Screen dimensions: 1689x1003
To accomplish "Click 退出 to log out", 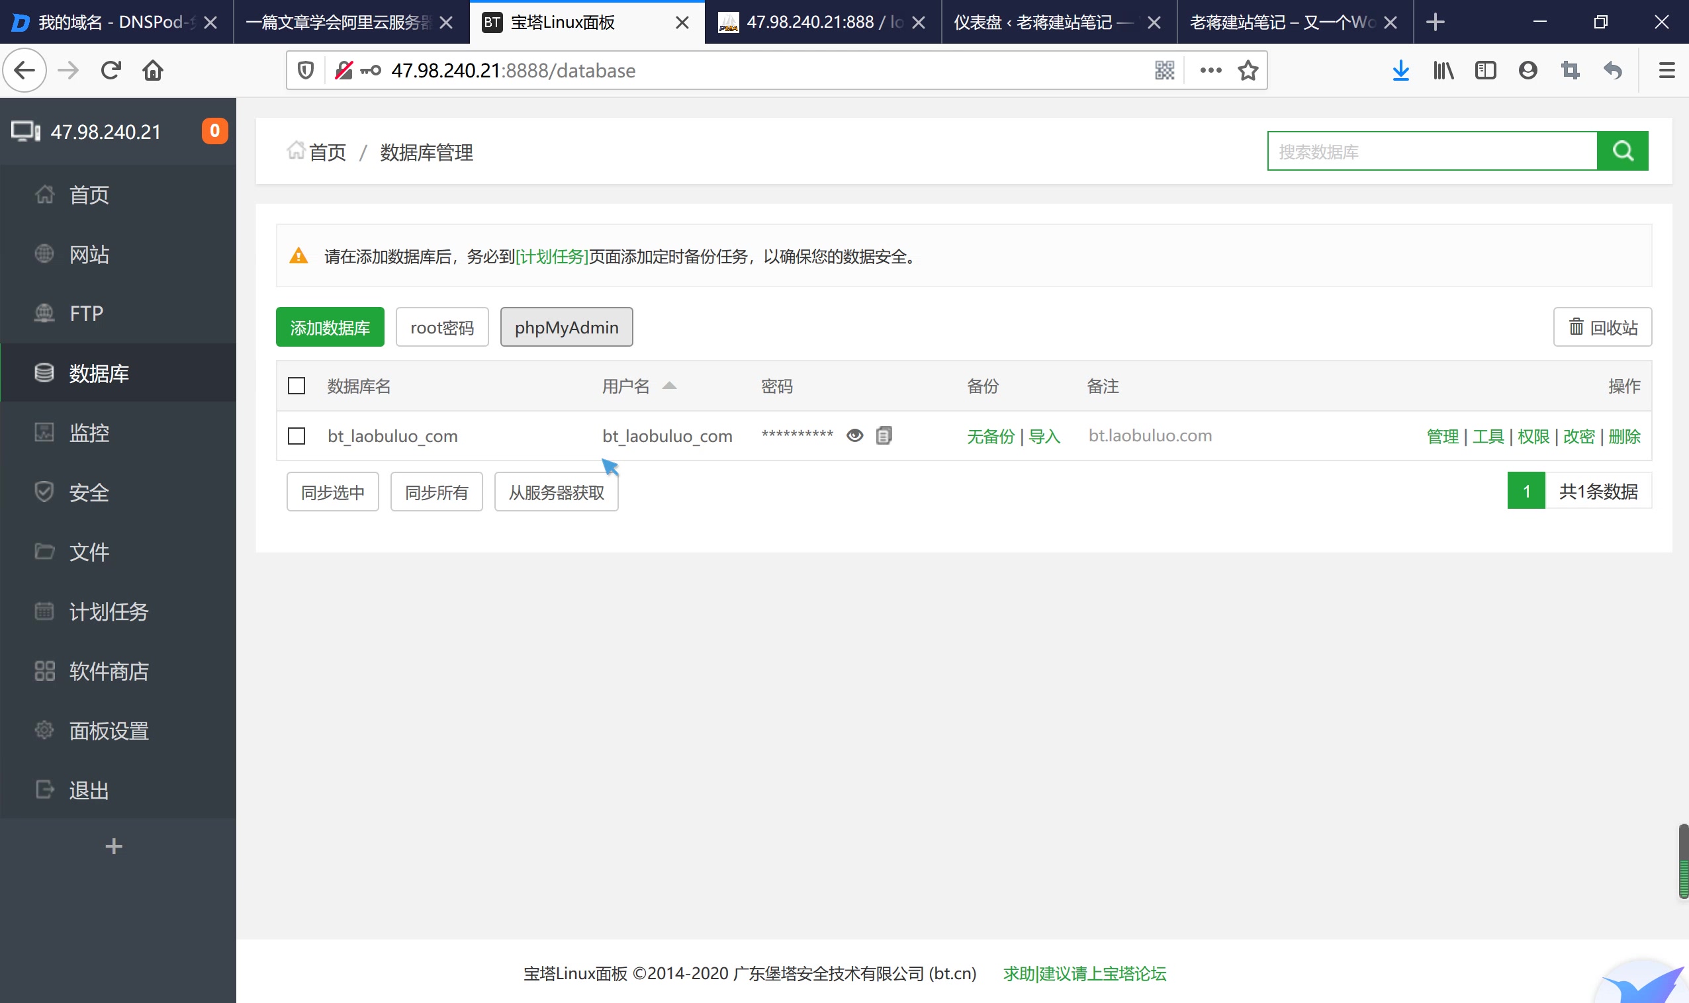I will pyautogui.click(x=118, y=790).
